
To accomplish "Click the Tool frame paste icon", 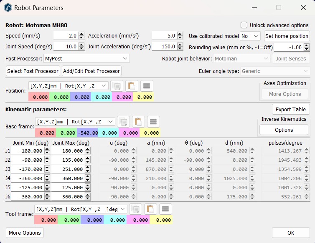I will 150,209.
